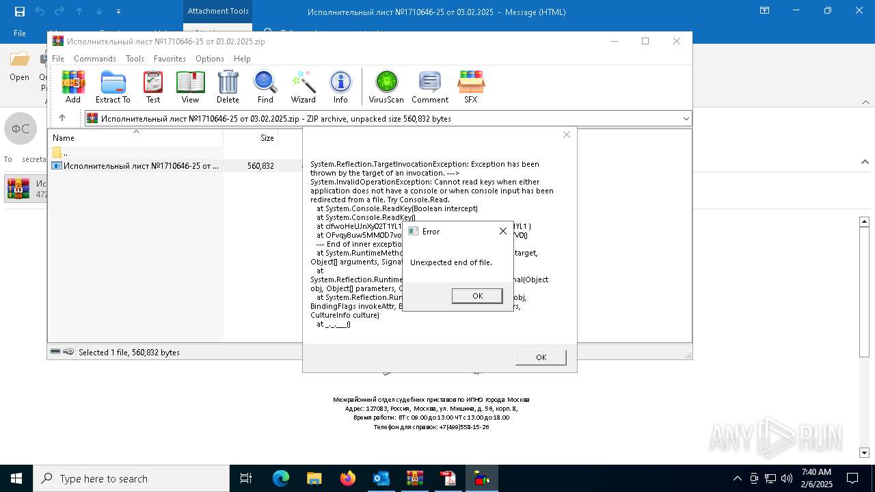This screenshot has width=875, height=492.
Task: Show archive Info
Action: tap(340, 87)
